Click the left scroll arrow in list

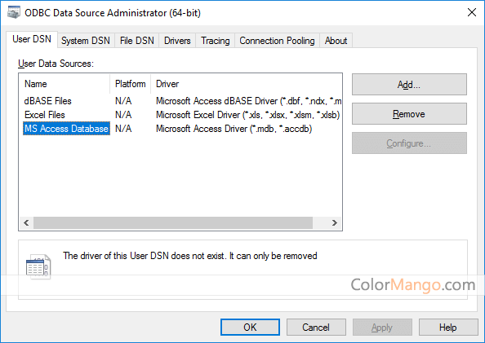tap(26, 222)
